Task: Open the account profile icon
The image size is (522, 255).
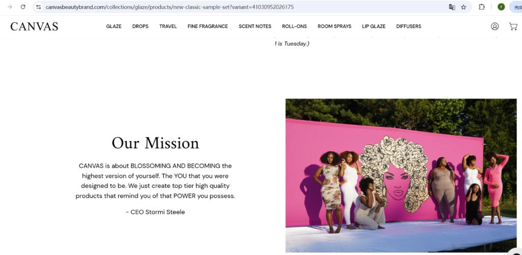Action: coord(494,26)
